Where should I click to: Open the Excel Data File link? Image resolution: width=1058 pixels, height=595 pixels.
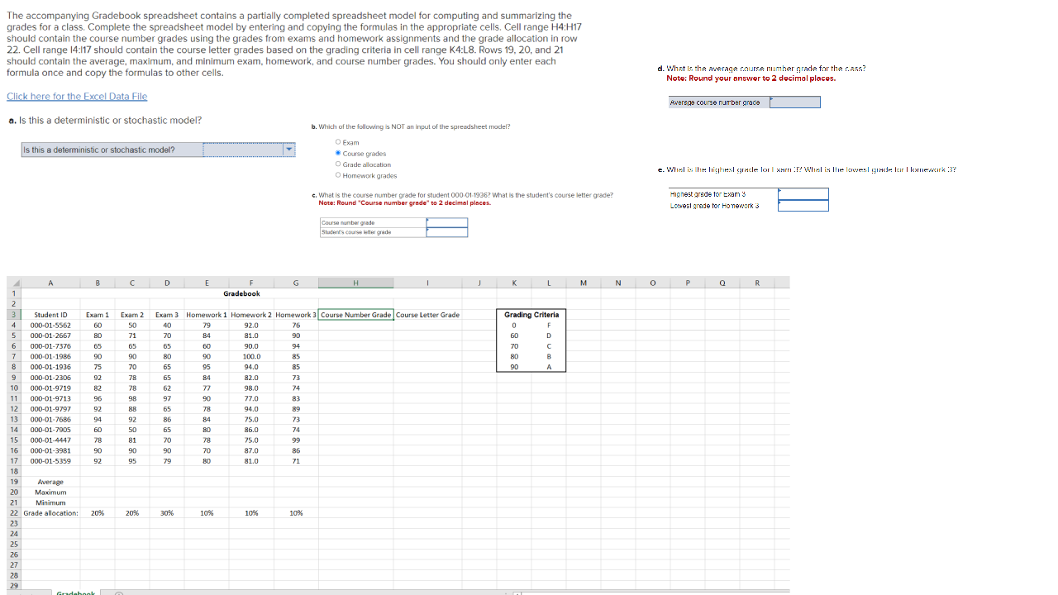point(77,96)
